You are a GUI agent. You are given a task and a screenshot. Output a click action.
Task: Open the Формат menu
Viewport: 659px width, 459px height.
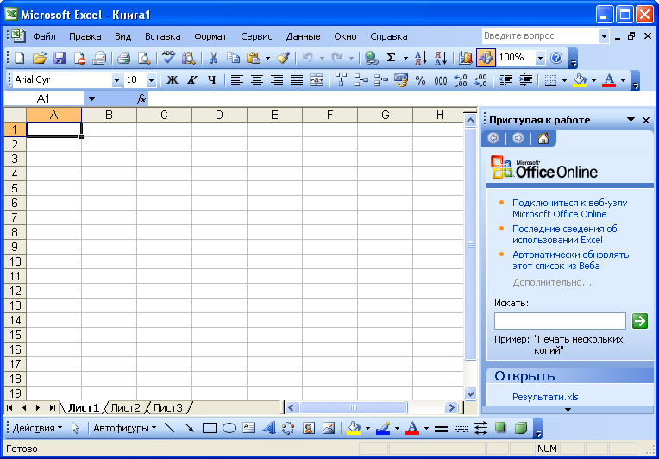210,36
